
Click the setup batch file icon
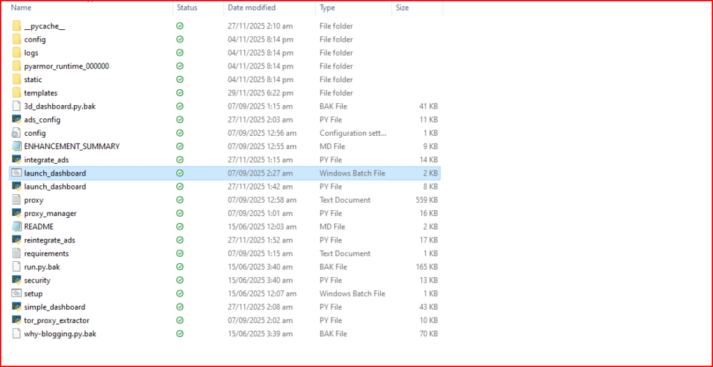(17, 293)
